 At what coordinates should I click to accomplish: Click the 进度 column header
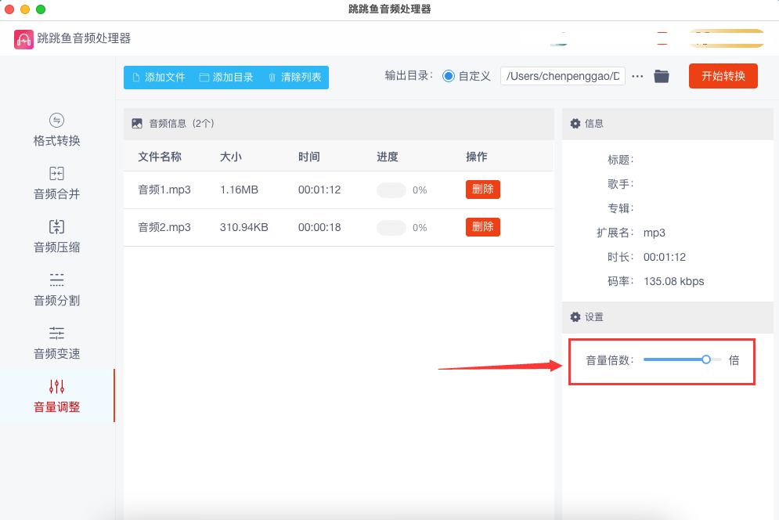click(x=388, y=157)
